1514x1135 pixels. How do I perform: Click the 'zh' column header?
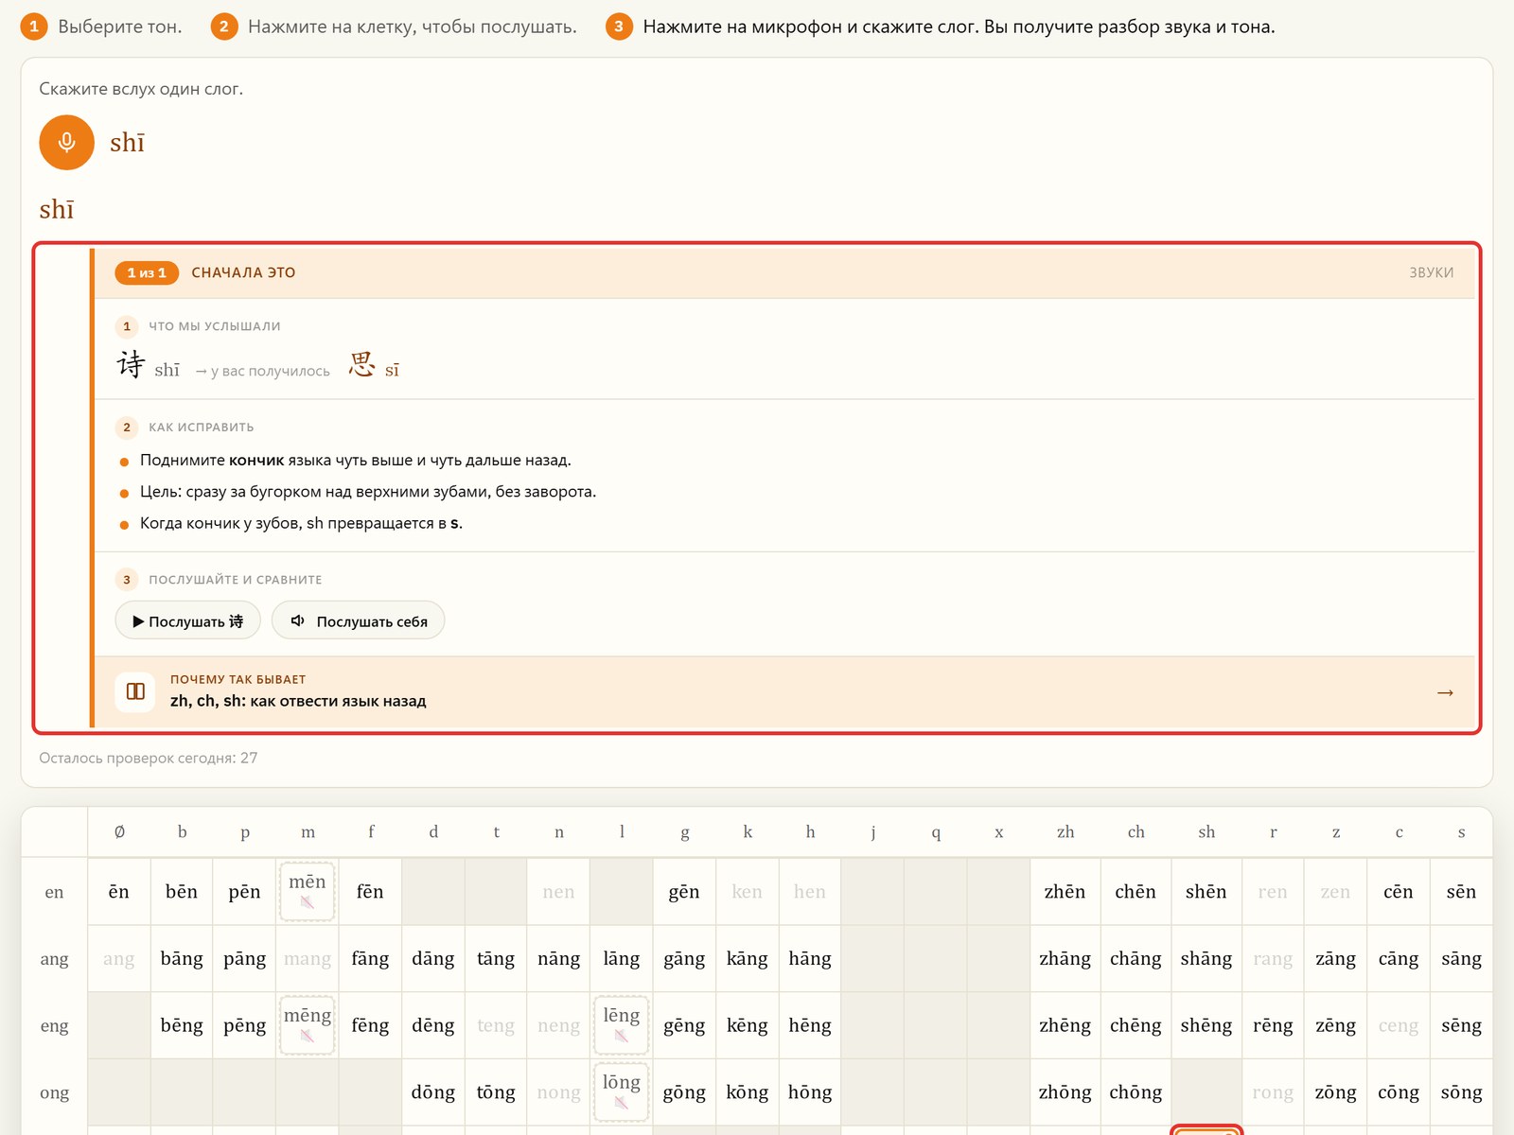1065,832
